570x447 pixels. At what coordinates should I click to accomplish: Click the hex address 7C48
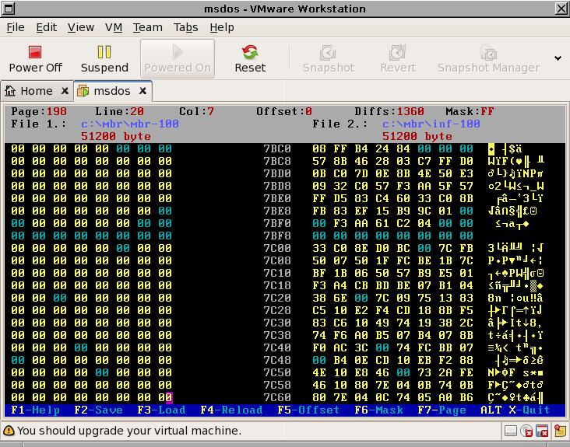[277, 360]
